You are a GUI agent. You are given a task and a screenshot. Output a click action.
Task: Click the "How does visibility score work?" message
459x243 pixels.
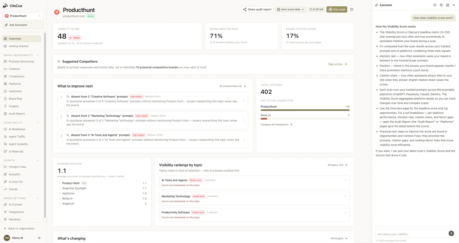point(433,18)
